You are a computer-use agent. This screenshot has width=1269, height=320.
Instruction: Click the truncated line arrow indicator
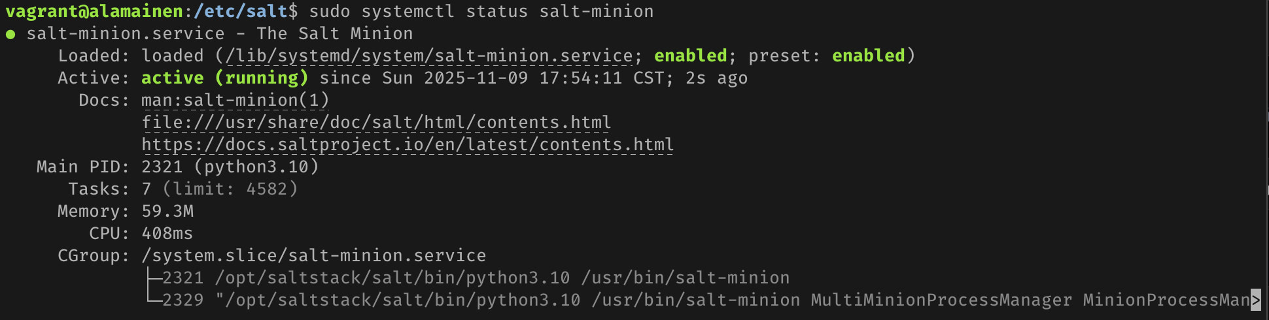coord(1255,300)
